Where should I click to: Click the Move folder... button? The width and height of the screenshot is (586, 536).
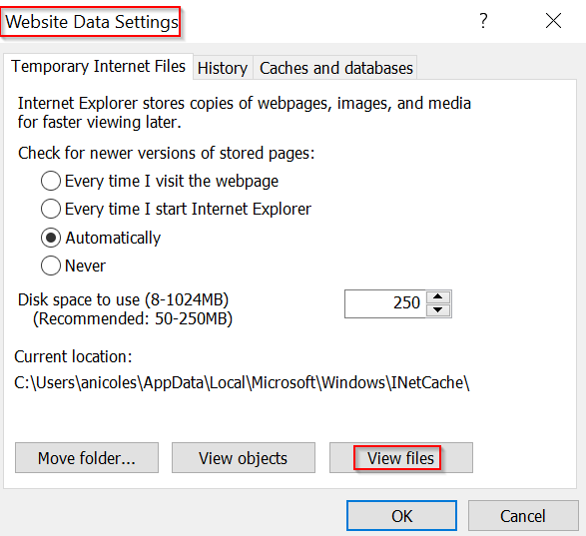point(87,458)
